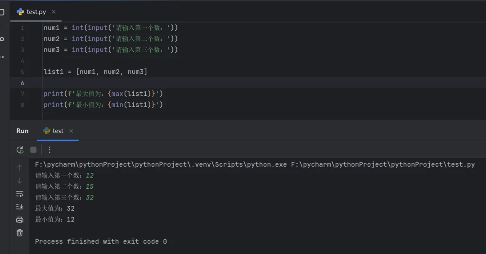Click the max(list1) print statement line

coord(103,94)
